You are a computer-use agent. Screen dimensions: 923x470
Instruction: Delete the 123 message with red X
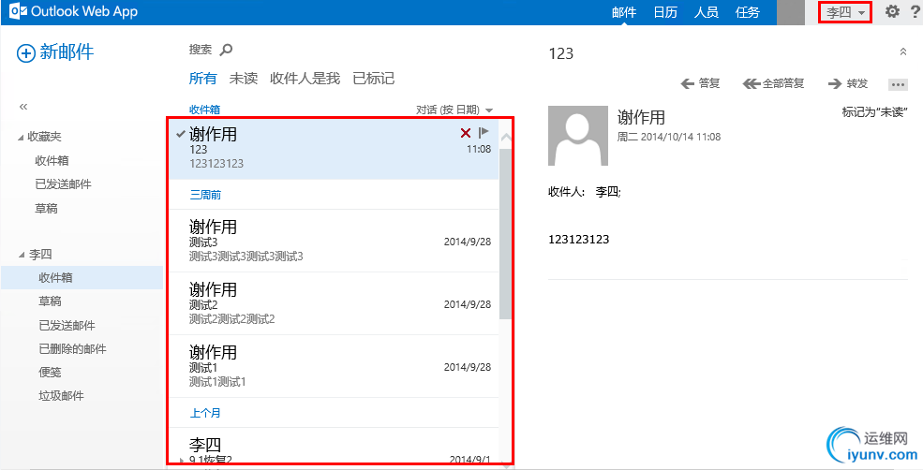465,133
